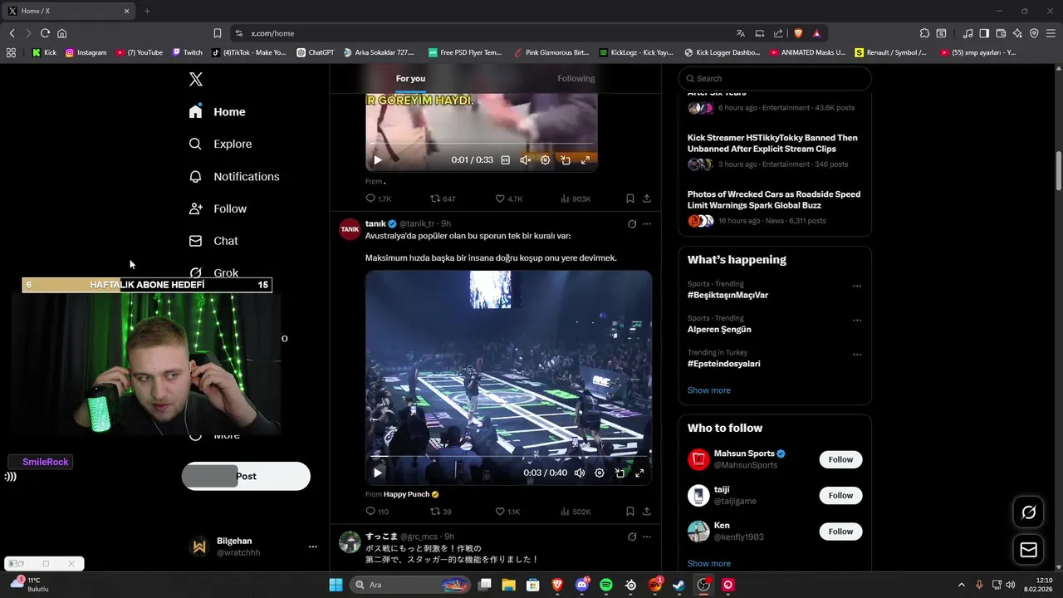Open the floating messages envelope button
This screenshot has width=1063, height=598.
(1028, 550)
